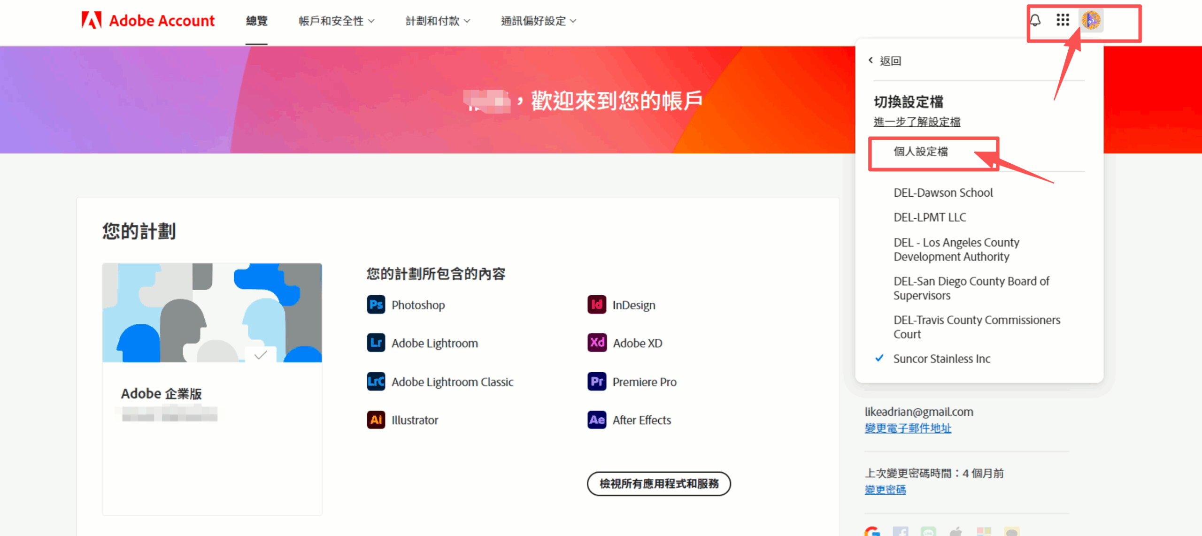Expand the 計劃和付款 dropdown menu
Screen dimensions: 1202x536
pyautogui.click(x=438, y=21)
